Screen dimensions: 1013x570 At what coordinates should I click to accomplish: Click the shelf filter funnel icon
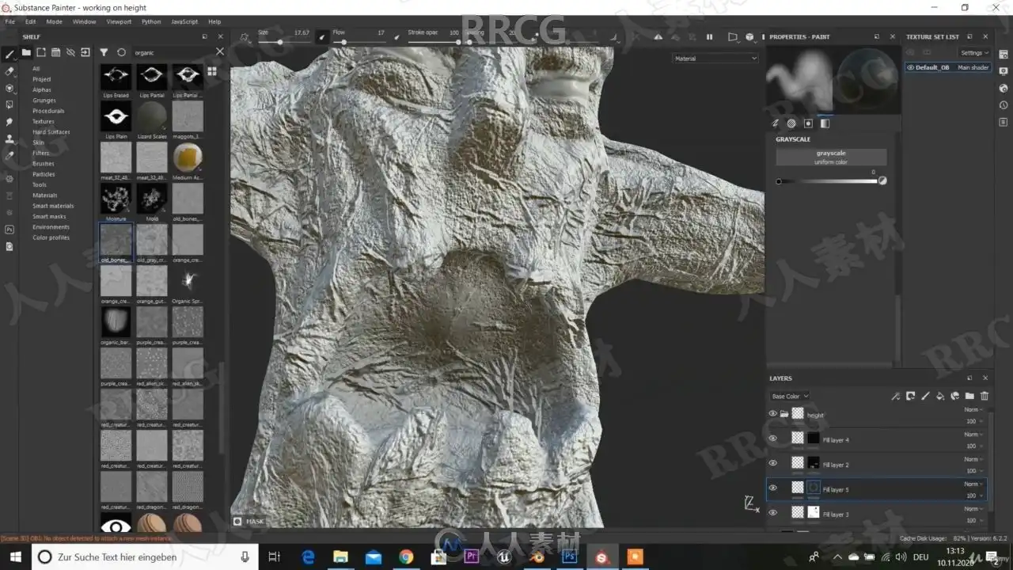[104, 52]
